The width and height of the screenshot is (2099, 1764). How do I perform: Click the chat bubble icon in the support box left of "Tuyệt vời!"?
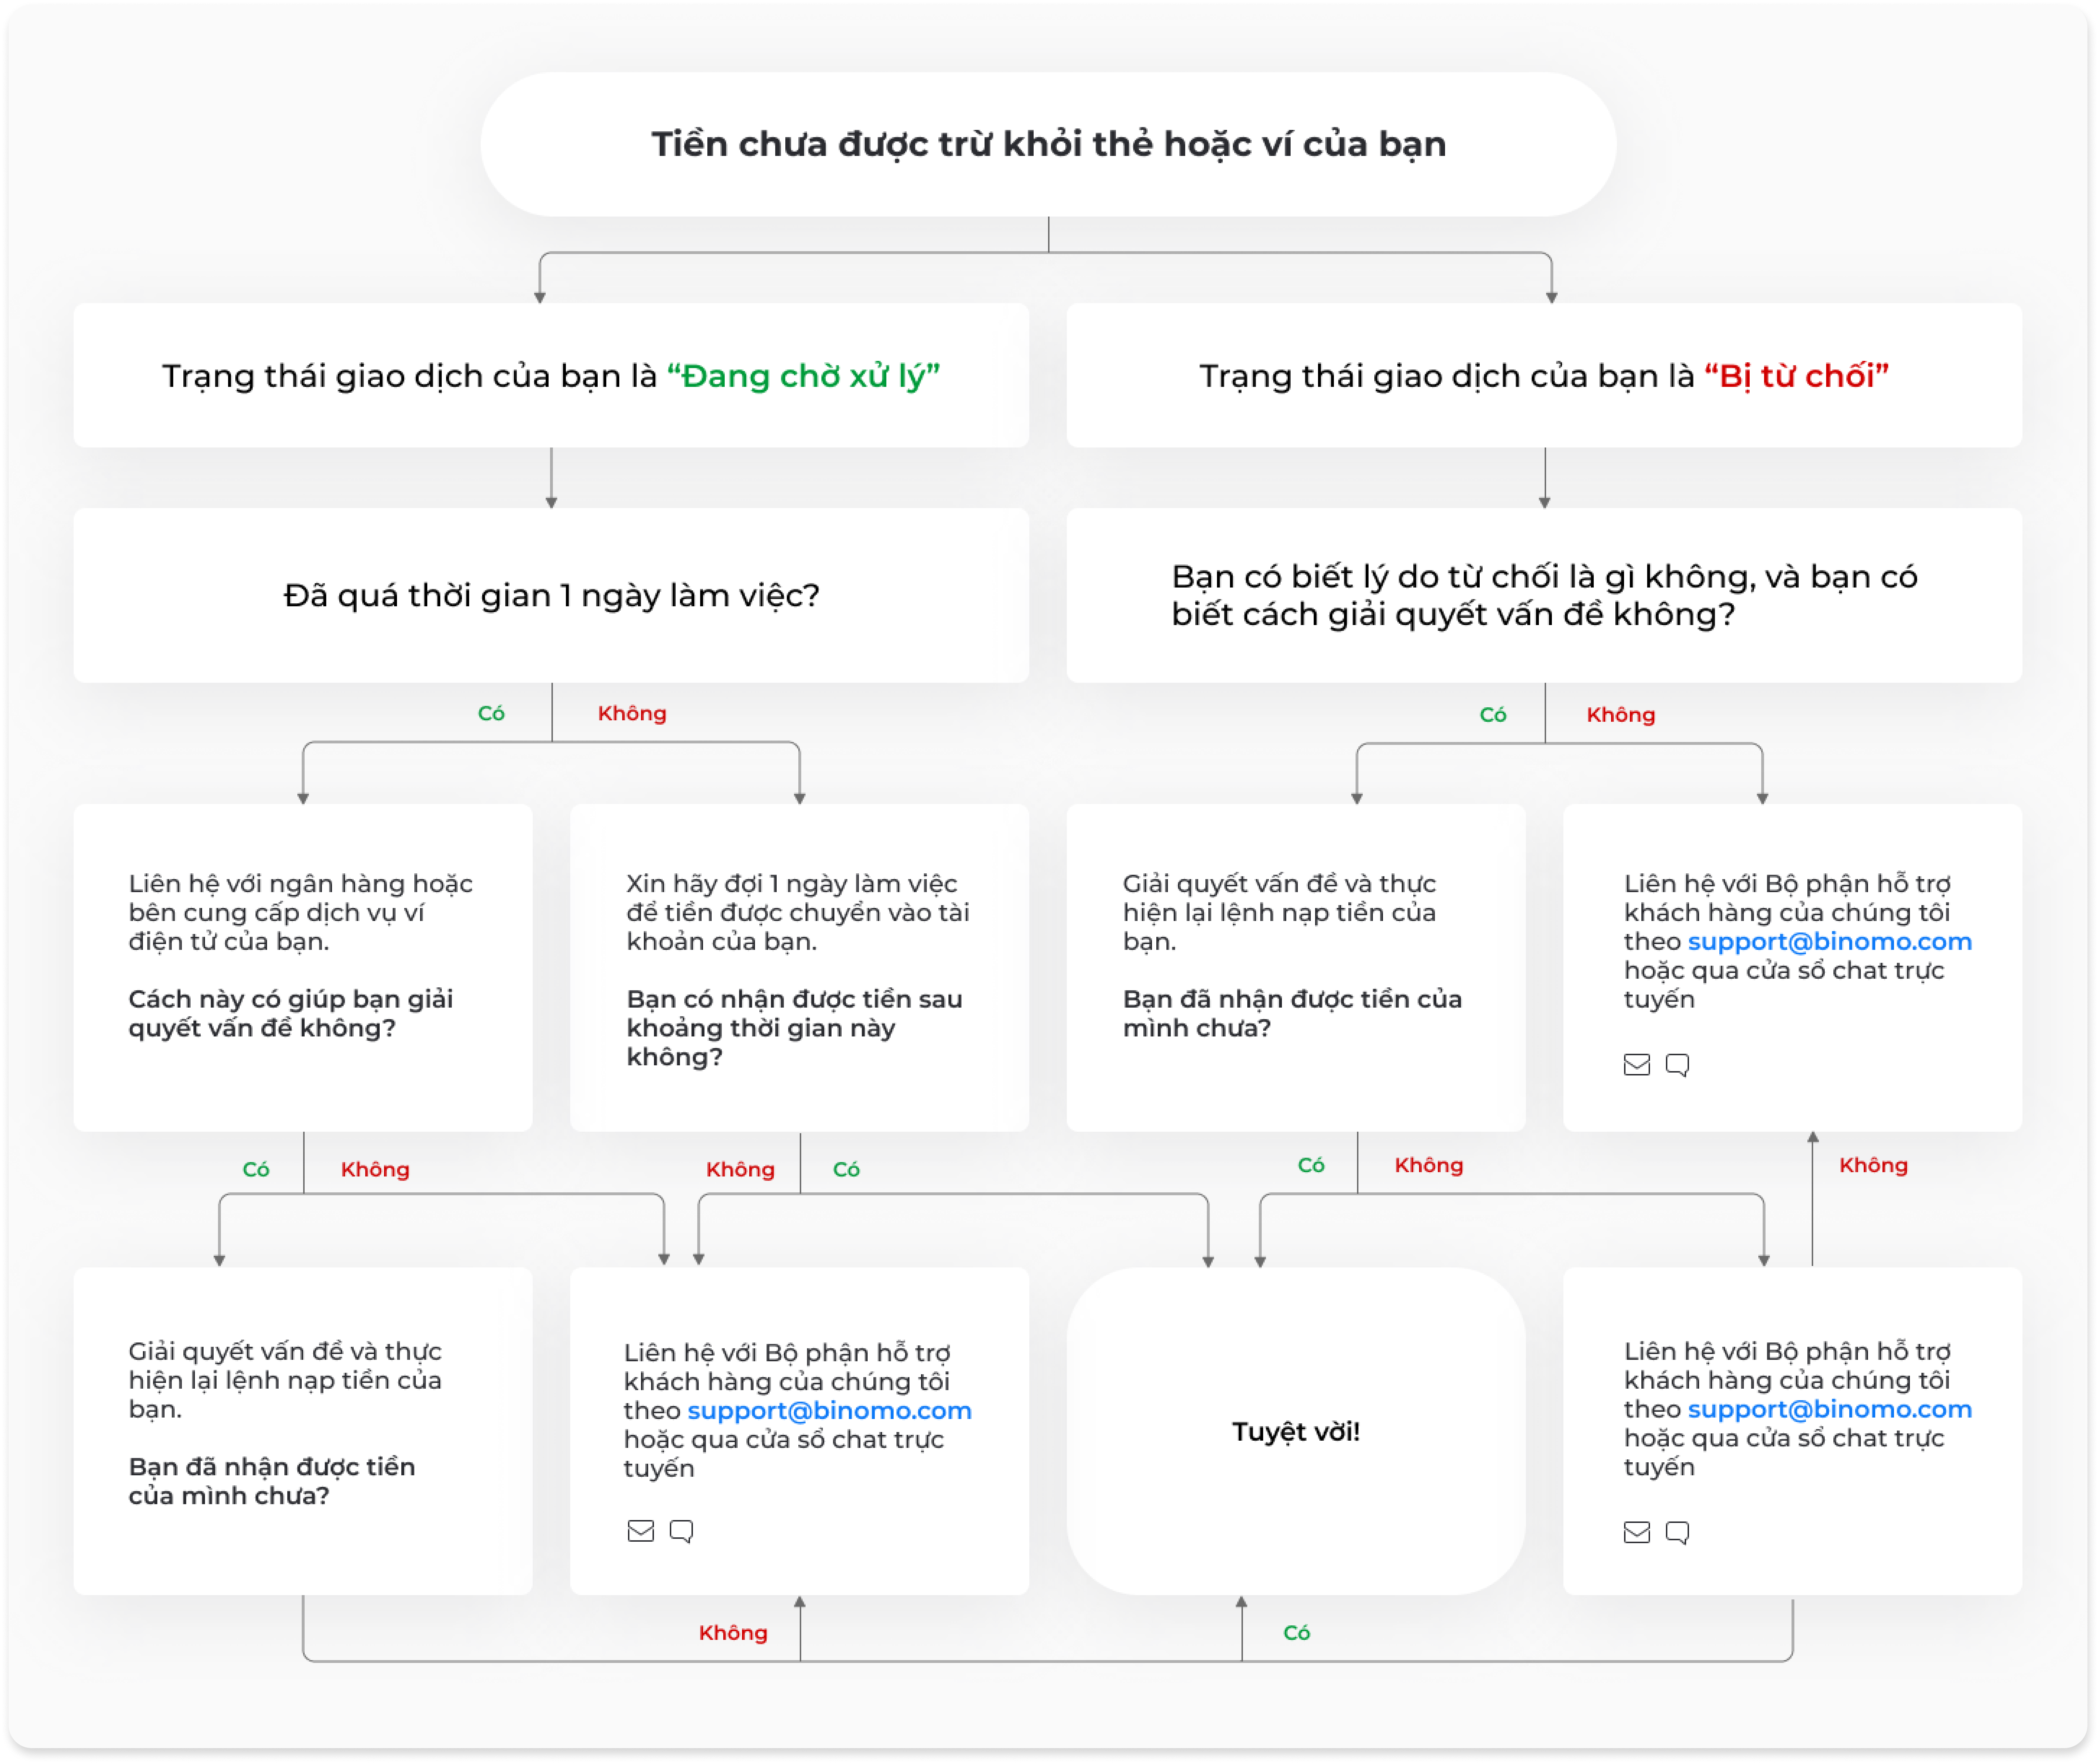click(x=681, y=1531)
